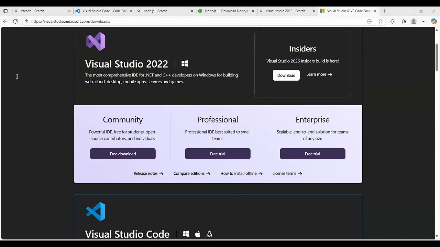
Task: Open the Release notes link
Action: pyautogui.click(x=148, y=174)
